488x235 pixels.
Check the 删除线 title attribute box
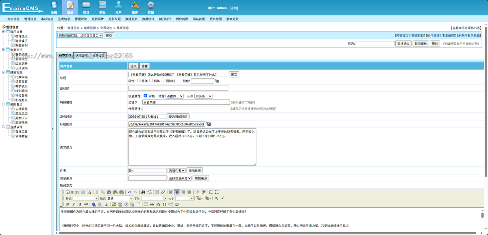(163, 81)
